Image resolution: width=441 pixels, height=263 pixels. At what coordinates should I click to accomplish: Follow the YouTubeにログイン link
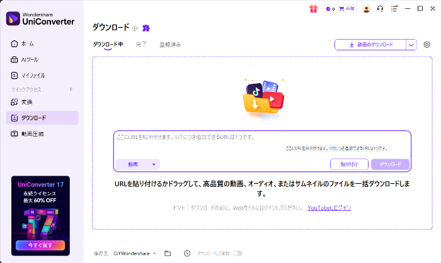pyautogui.click(x=329, y=208)
